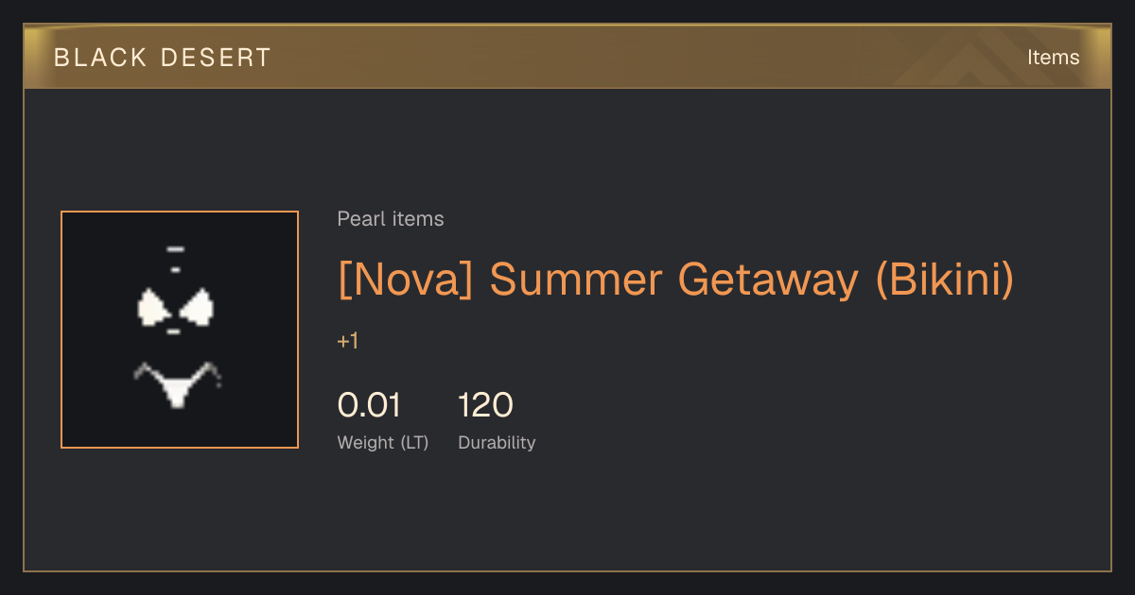This screenshot has width=1135, height=595.
Task: Click the small dash below bikini top
Action: tap(174, 331)
